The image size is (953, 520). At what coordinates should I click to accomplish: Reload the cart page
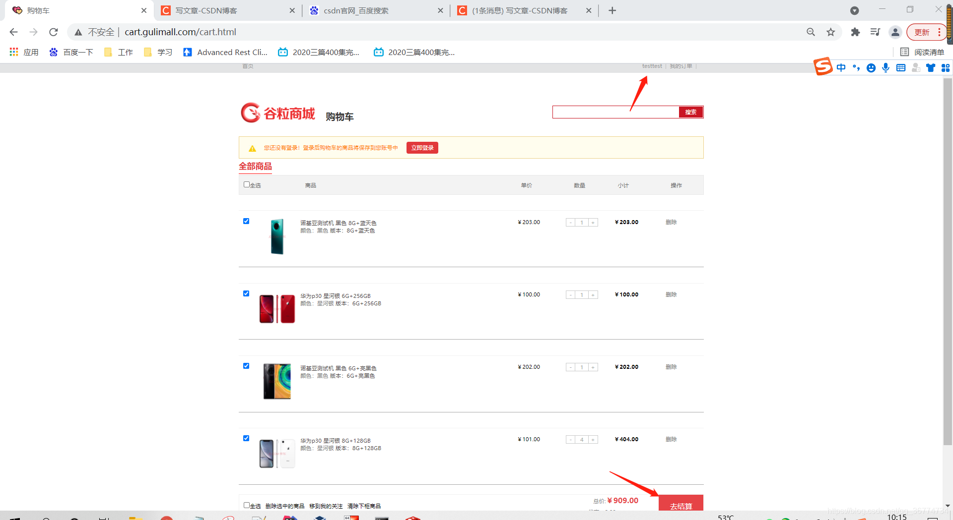[54, 32]
